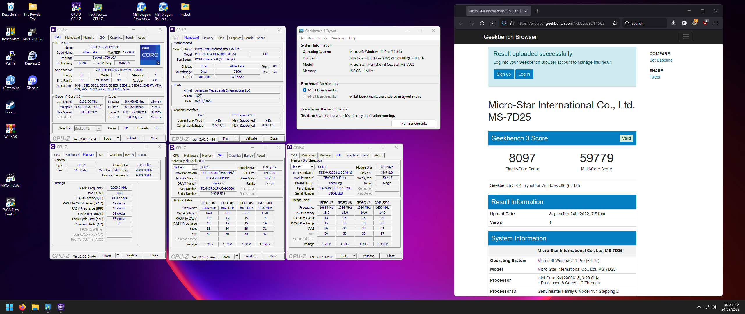Screen dimensions: 745x314
Task: Click Log in button on Geekbench page
Action: coord(524,74)
